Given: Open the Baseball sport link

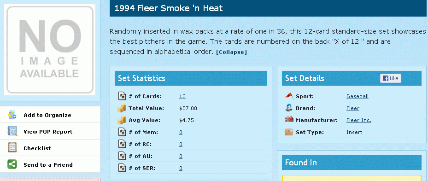Looking at the screenshot, I should coord(358,96).
